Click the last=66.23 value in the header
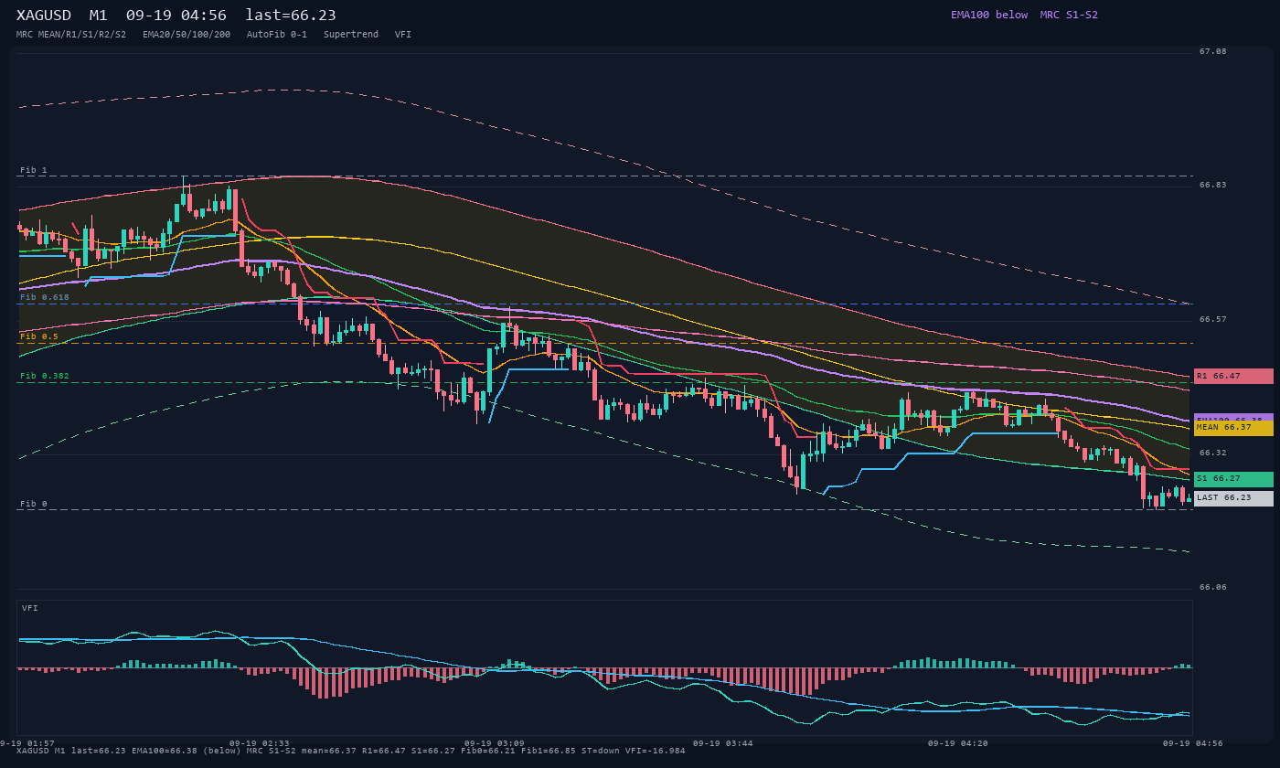The height and width of the screenshot is (768, 1280). [291, 16]
